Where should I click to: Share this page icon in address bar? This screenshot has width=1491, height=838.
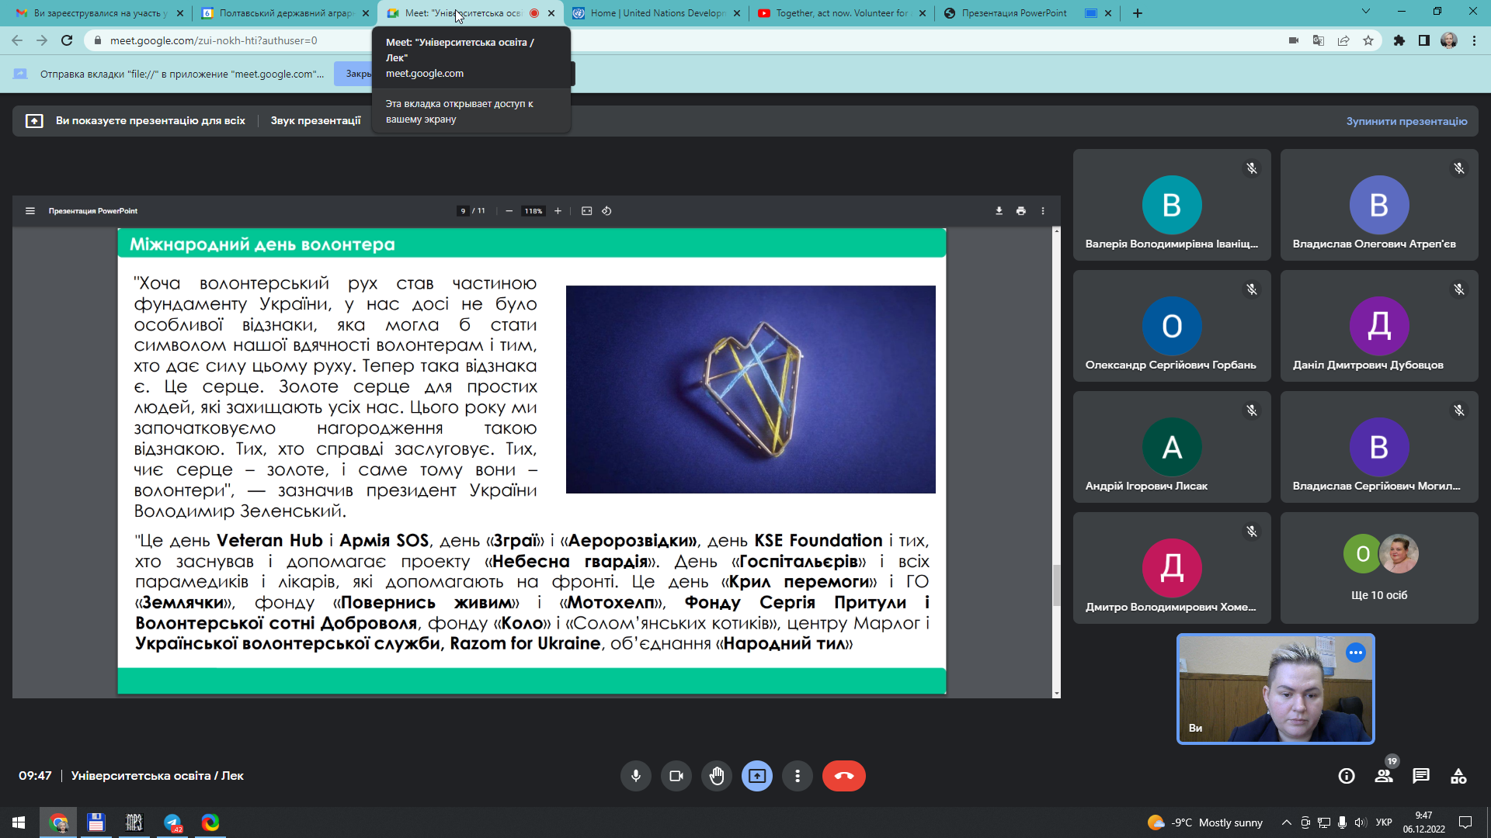[1343, 40]
